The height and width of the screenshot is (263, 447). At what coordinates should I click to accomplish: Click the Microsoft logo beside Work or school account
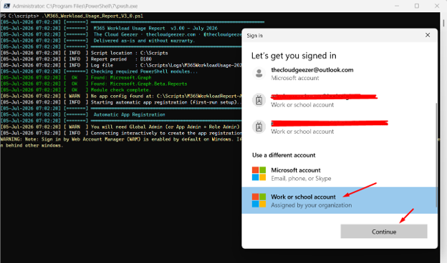tap(259, 200)
